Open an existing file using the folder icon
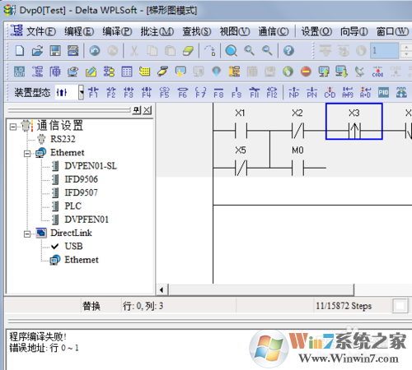This screenshot has width=412, height=370. coord(37,51)
